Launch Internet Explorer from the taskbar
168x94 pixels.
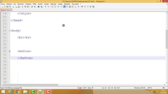pyautogui.click(x=10, y=92)
